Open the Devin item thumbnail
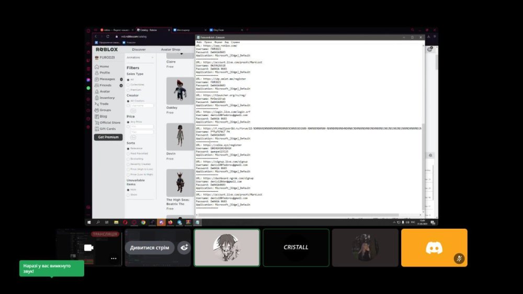The image size is (523, 294). click(x=180, y=137)
